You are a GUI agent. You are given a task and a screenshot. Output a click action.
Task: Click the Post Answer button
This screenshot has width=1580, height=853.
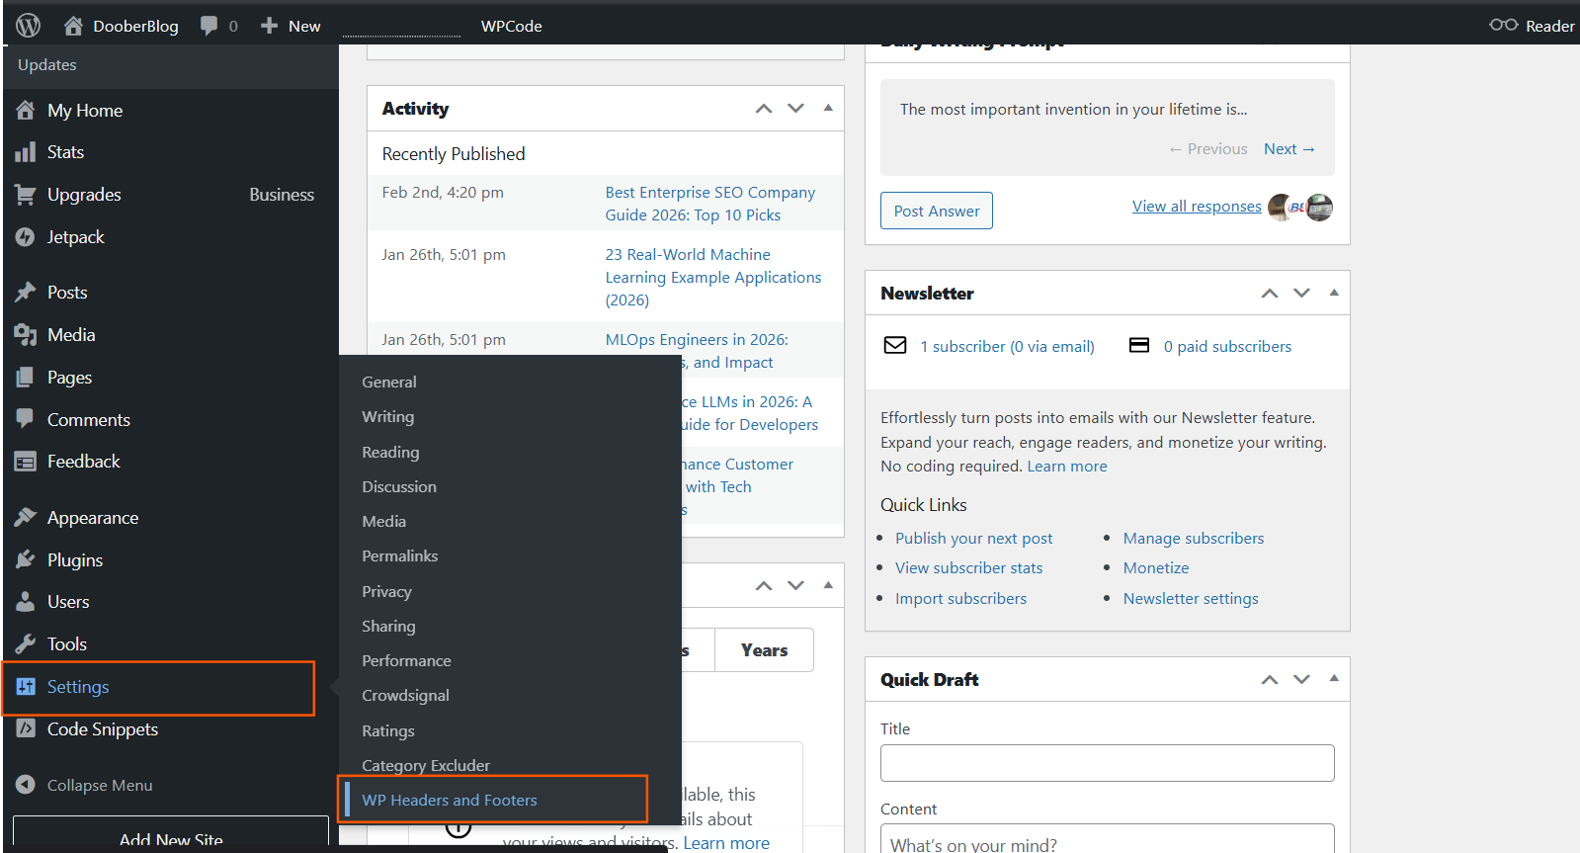937,211
